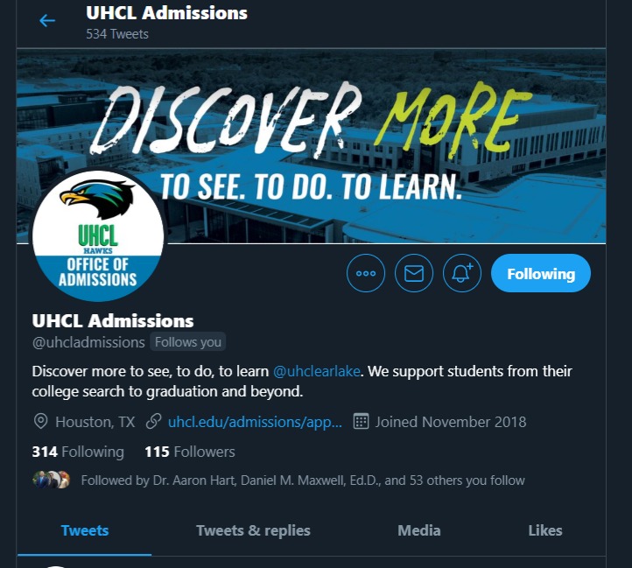Switch to the Likes tab
This screenshot has width=632, height=568.
tap(545, 530)
